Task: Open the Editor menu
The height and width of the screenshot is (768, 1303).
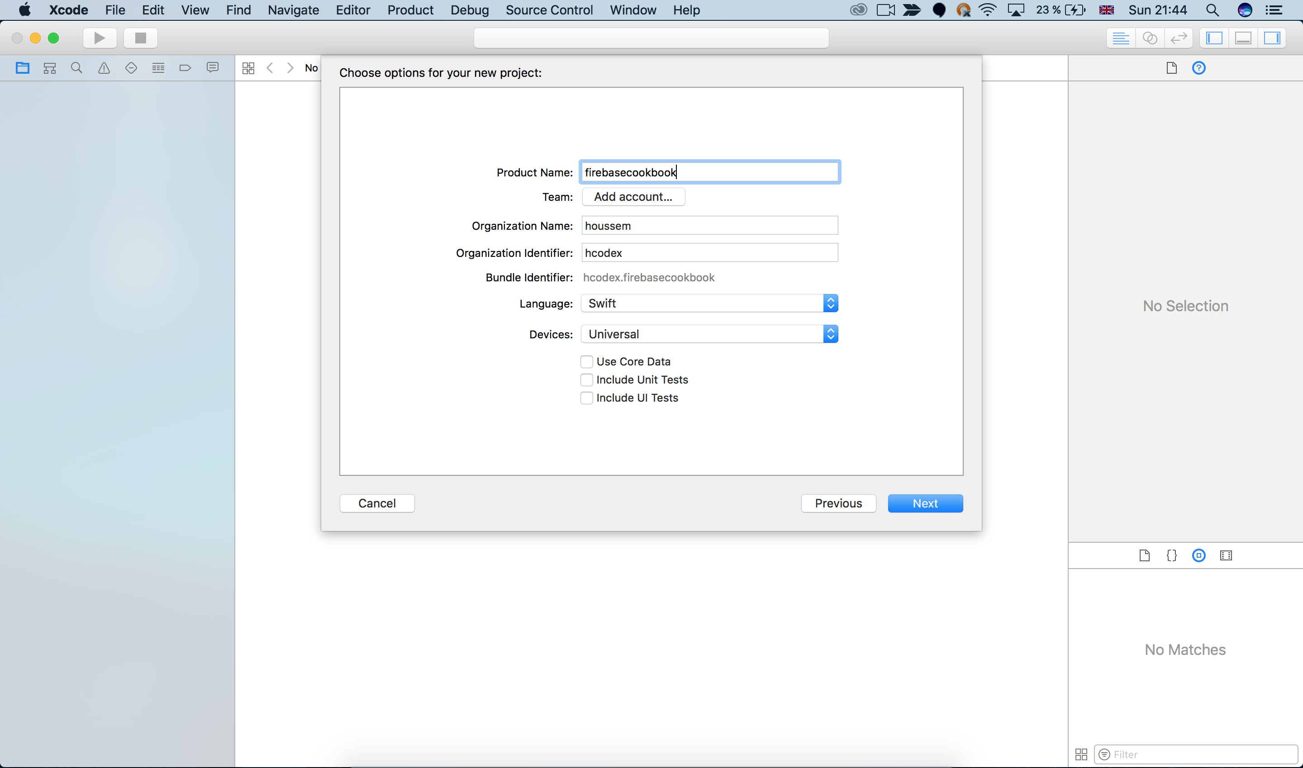Action: 353,10
